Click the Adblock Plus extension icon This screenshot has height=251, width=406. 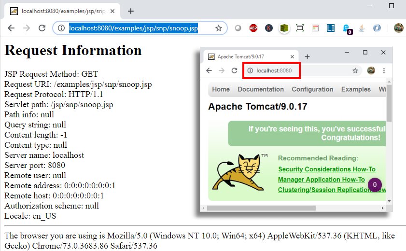click(x=253, y=28)
